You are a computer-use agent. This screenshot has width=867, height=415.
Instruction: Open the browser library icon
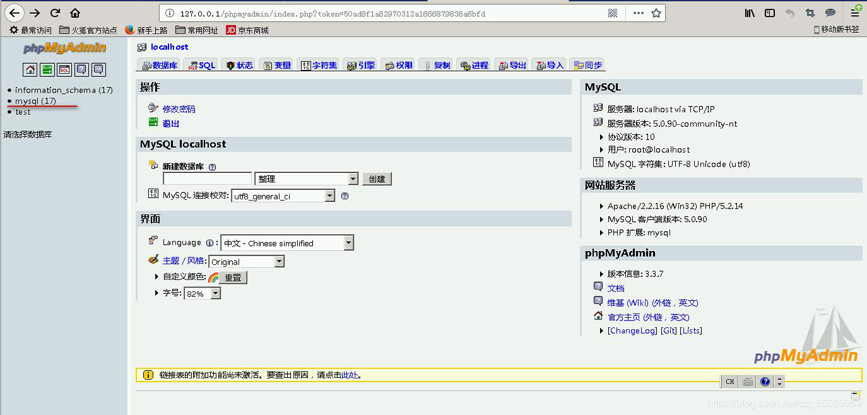pyautogui.click(x=750, y=13)
